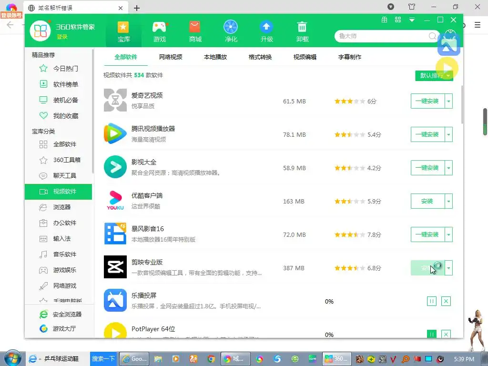Image resolution: width=488 pixels, height=366 pixels.
Task: Cancel the PotPlayer 64位 download
Action: pos(446,334)
